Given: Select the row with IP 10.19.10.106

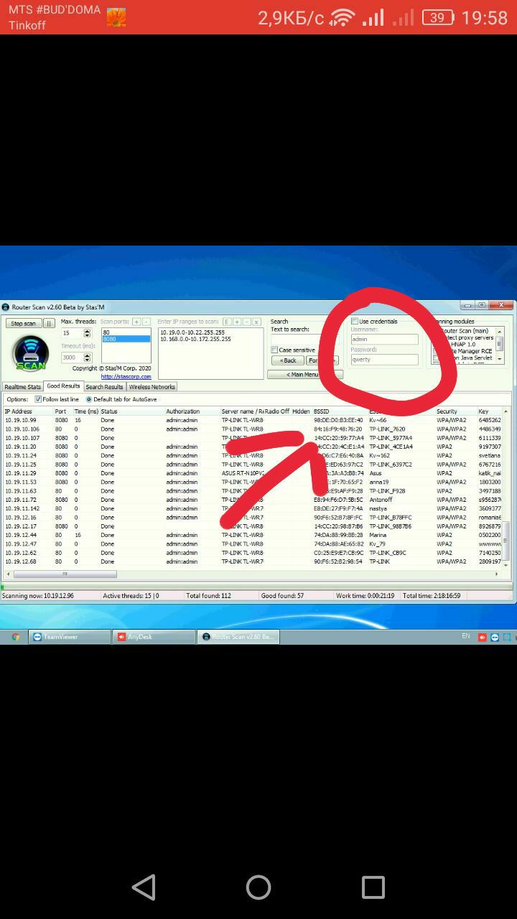Looking at the screenshot, I should (253, 429).
